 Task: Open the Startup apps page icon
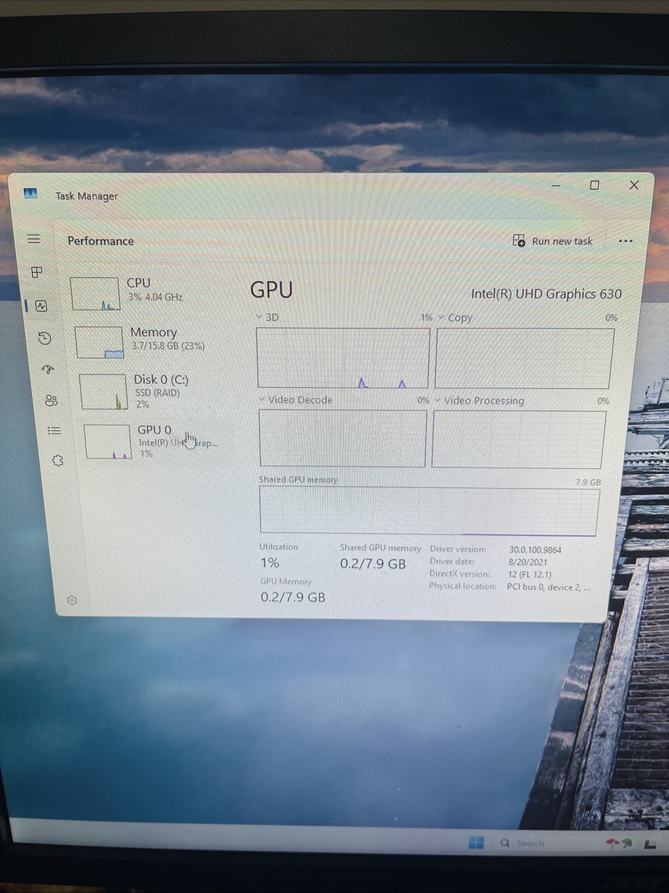point(48,369)
